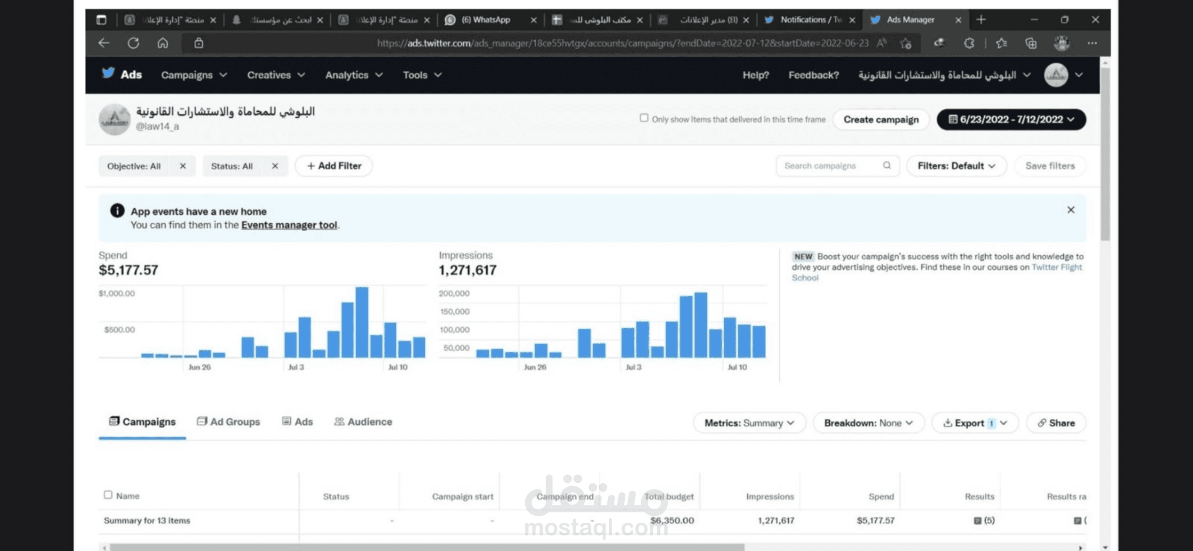The height and width of the screenshot is (551, 1193).
Task: Click the Share button
Action: [1056, 423]
